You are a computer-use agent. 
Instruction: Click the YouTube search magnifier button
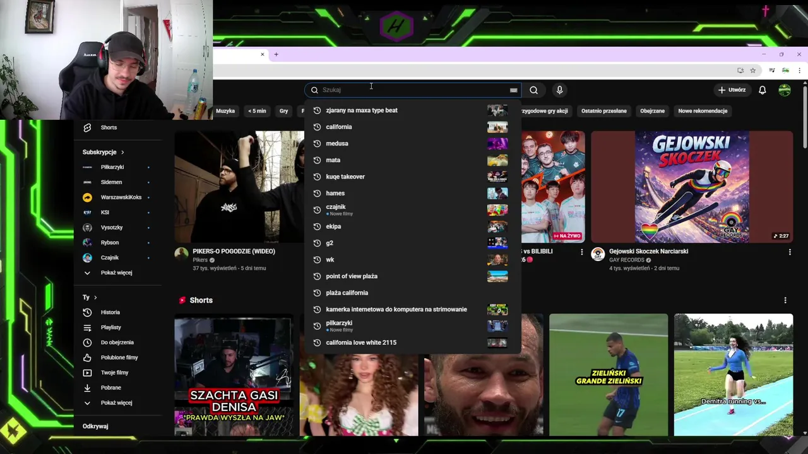pyautogui.click(x=533, y=90)
